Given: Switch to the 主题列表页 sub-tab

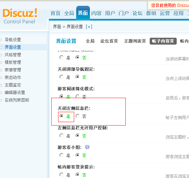Looking at the screenshot, I should coord(135,41).
